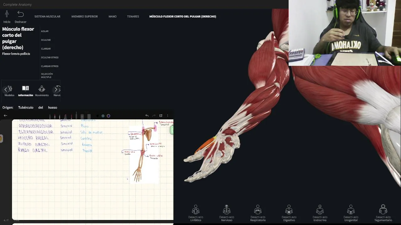Screen dimensions: 401x225
Task: Click the Complete Anatomy window title
Action: tap(17, 4)
